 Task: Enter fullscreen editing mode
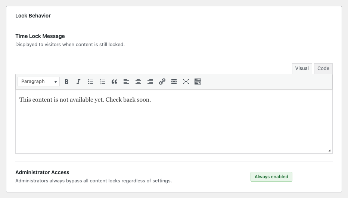[x=186, y=82]
